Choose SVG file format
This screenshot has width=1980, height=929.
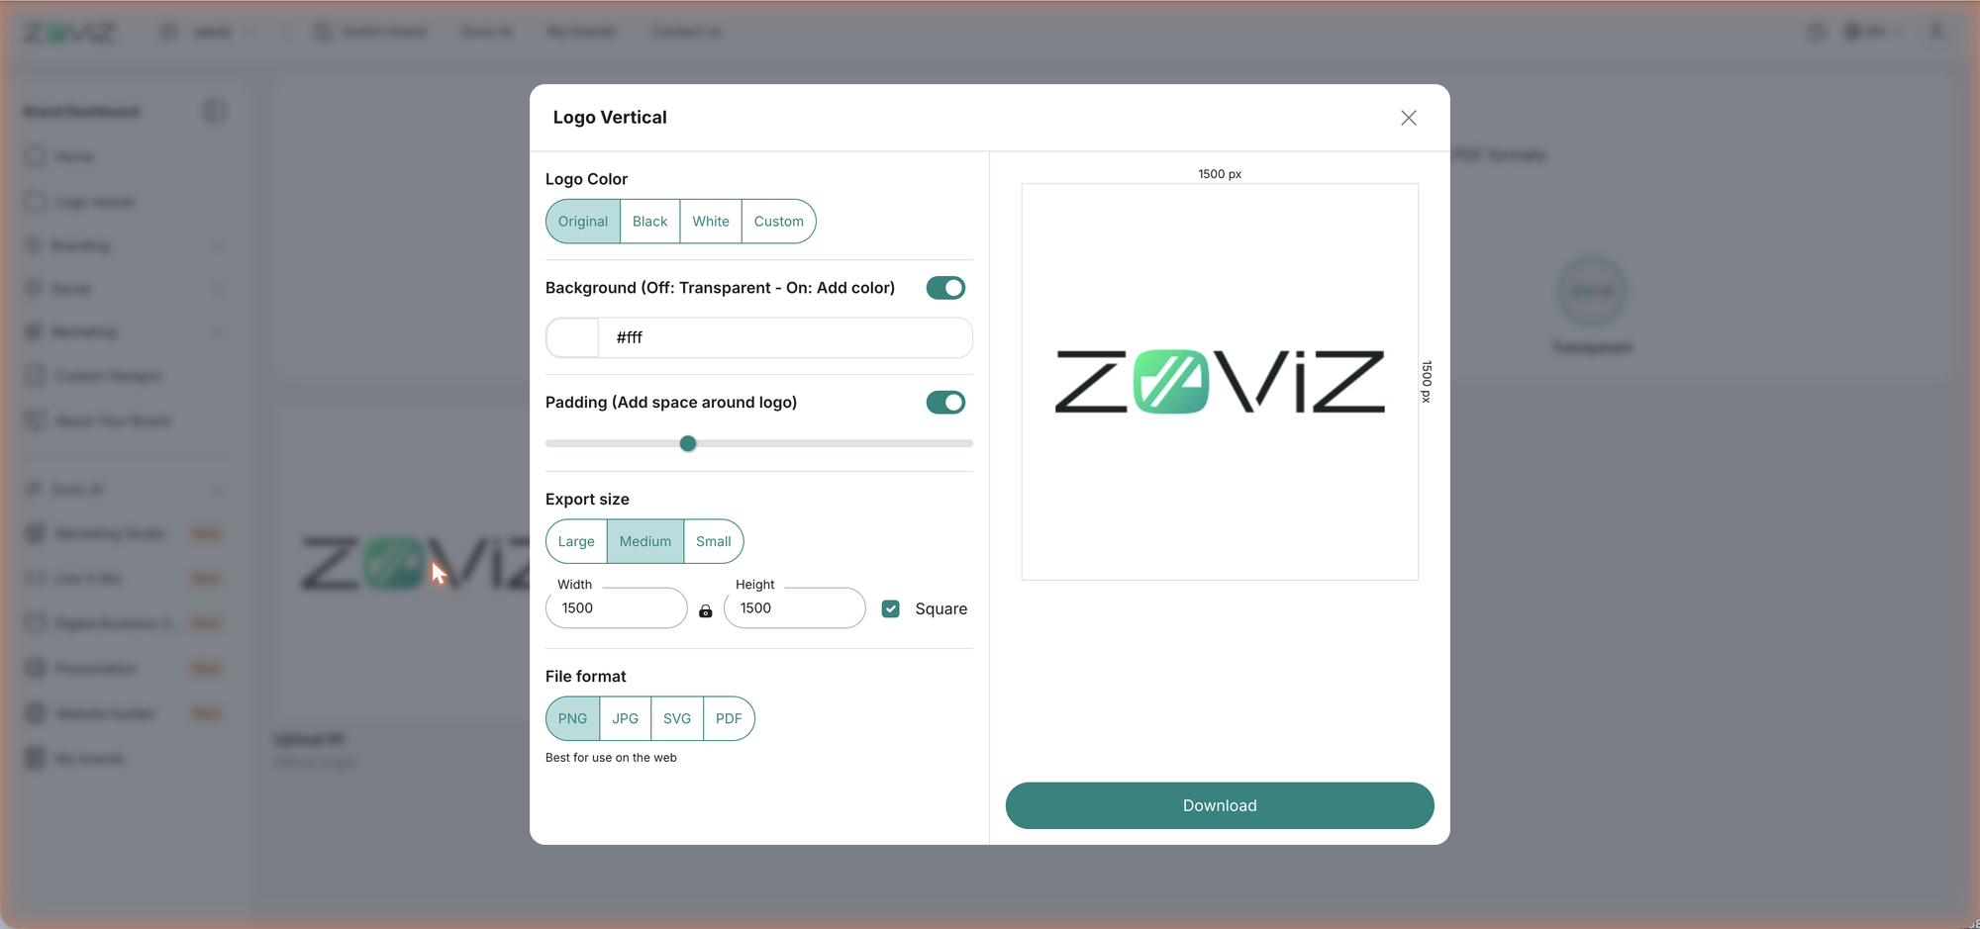coord(677,718)
